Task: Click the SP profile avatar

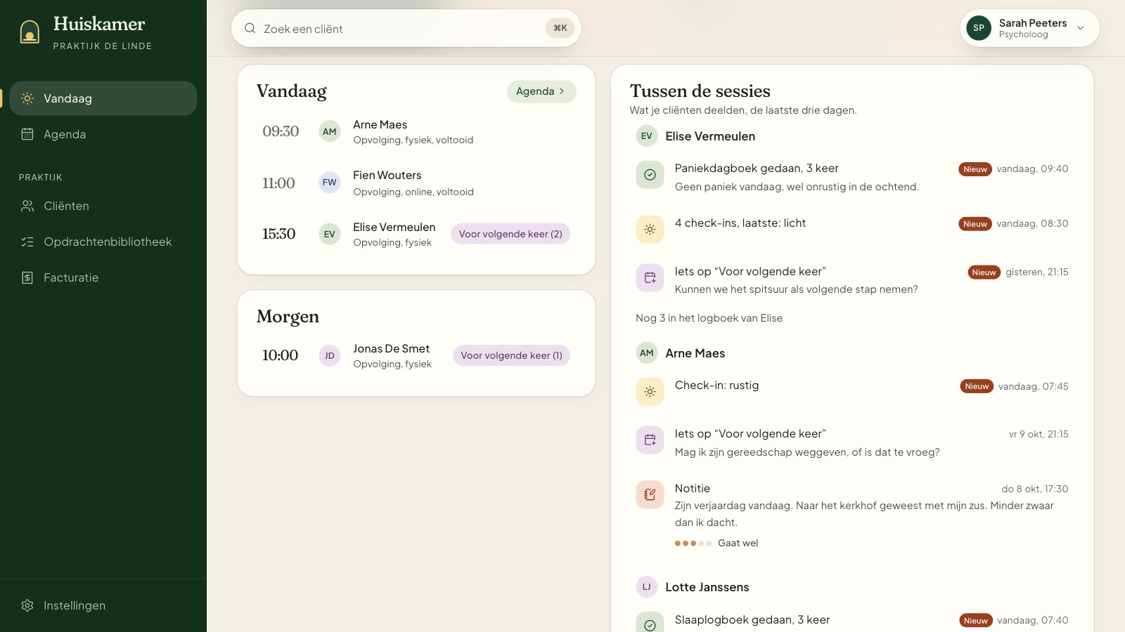Action: point(979,28)
